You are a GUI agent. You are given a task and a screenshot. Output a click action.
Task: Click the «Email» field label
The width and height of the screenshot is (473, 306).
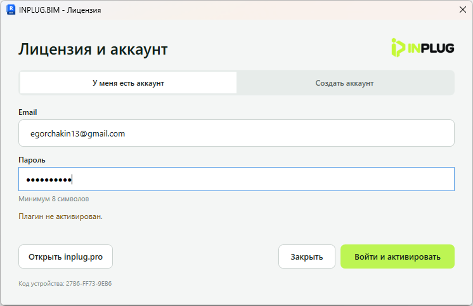point(28,112)
